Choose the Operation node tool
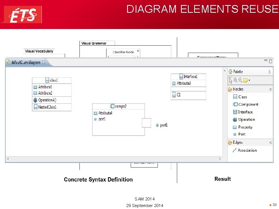 tap(244, 120)
